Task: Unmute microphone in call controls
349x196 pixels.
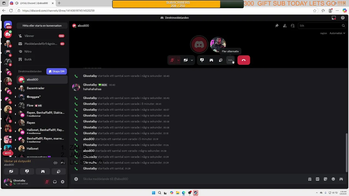Action: click(x=172, y=60)
